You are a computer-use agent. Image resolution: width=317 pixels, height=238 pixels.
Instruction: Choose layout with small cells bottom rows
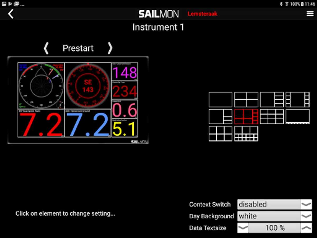[246, 134]
